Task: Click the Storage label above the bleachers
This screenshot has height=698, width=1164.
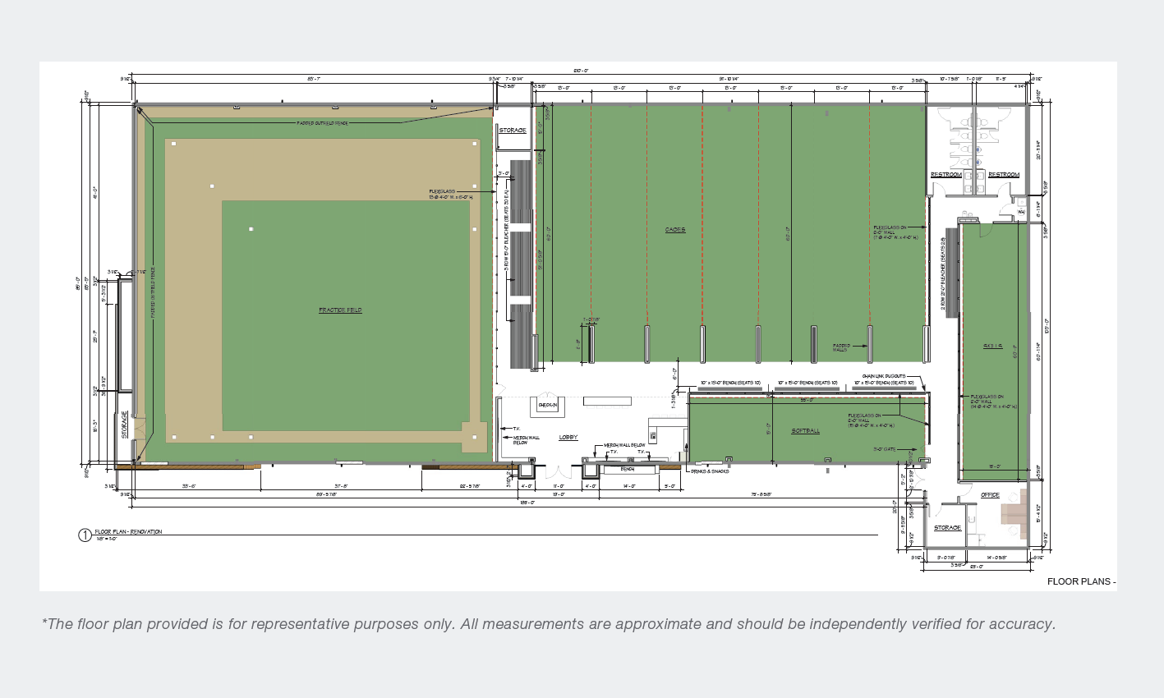Action: tap(513, 131)
